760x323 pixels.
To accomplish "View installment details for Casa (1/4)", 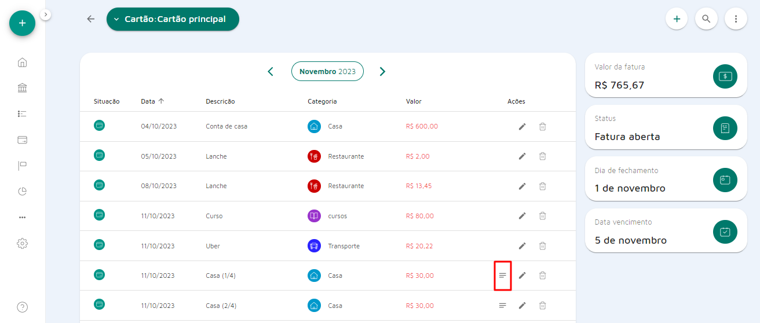I will coord(503,276).
